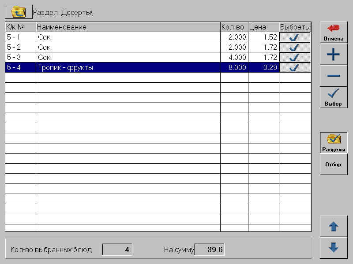The width and height of the screenshot is (353, 264).
Task: Select the Кол-во column header
Action: tap(234, 27)
